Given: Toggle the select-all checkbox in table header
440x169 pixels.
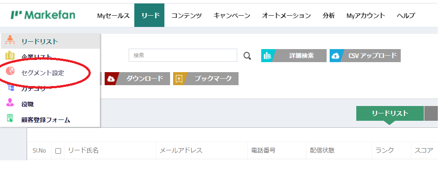Looking at the screenshot, I should 58,151.
